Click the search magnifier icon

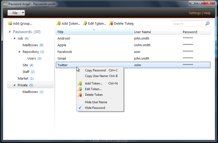point(207,24)
